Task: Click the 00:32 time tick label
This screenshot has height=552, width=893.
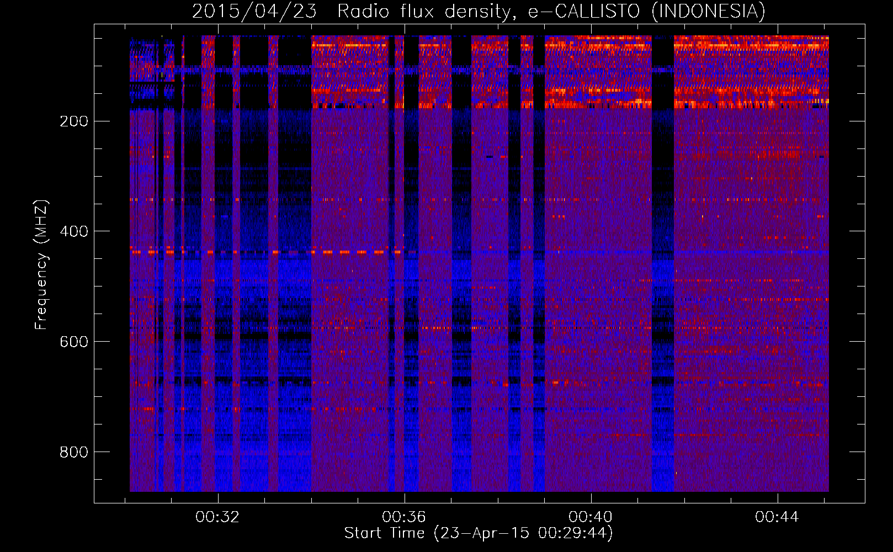Action: click(x=217, y=517)
